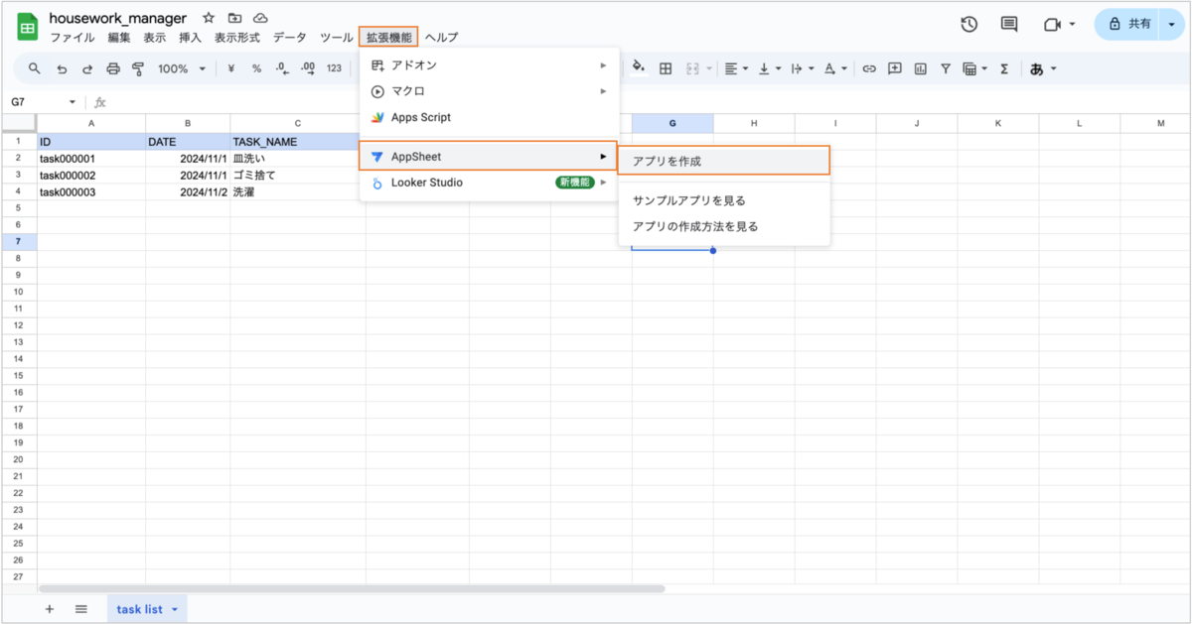Expand the マクロ submenu

(489, 91)
